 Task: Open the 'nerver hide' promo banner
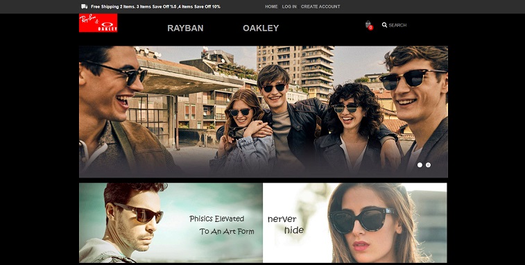pos(355,223)
